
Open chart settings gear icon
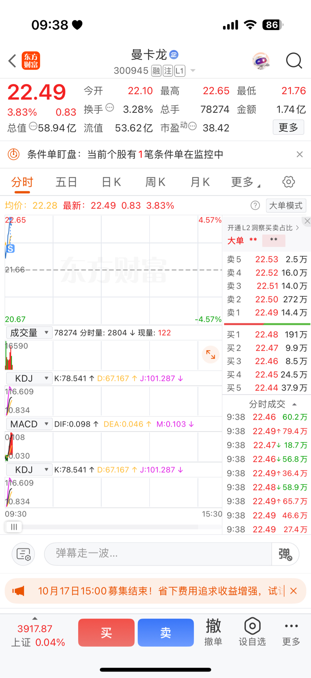[x=289, y=182]
